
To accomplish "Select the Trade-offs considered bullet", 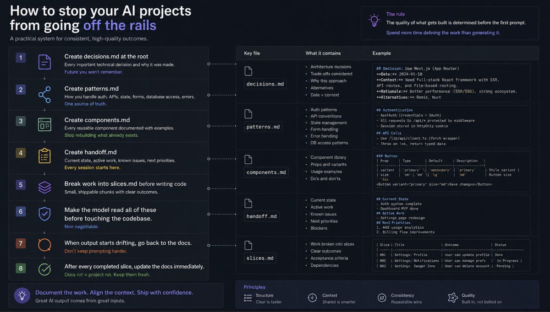I will click(x=331, y=74).
